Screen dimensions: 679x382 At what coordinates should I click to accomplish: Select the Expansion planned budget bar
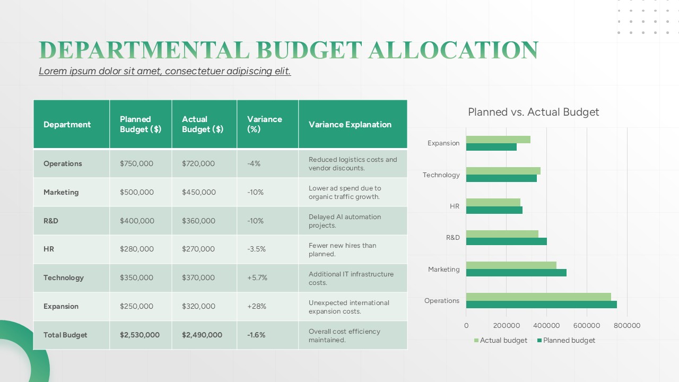pyautogui.click(x=491, y=147)
